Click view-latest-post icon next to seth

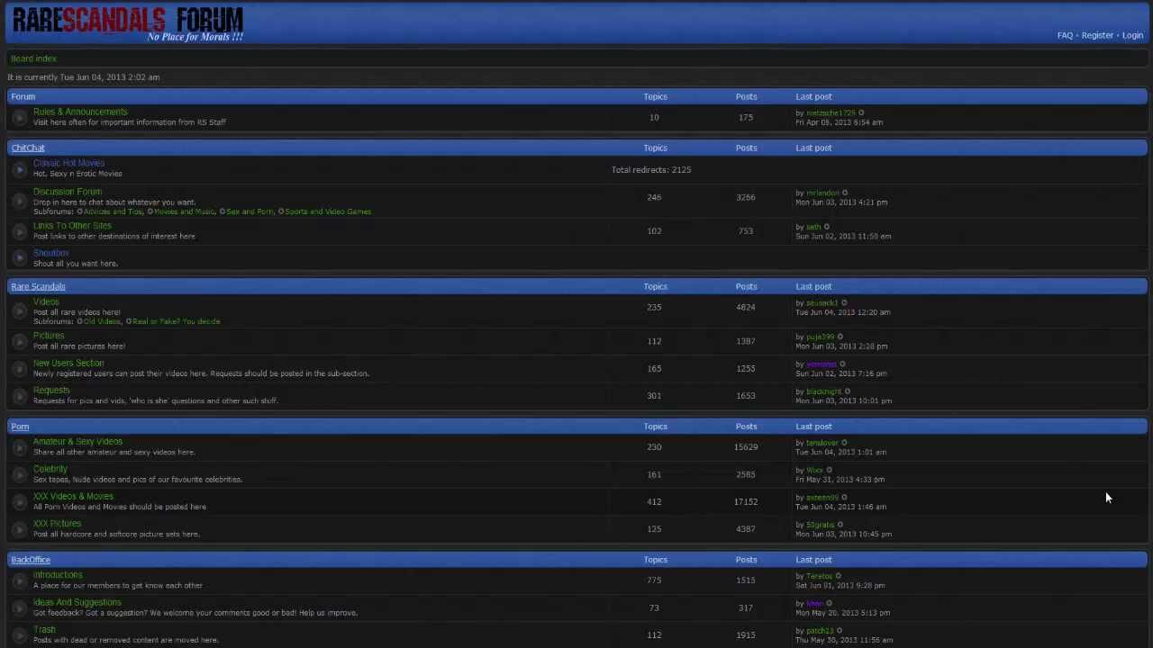pos(827,227)
